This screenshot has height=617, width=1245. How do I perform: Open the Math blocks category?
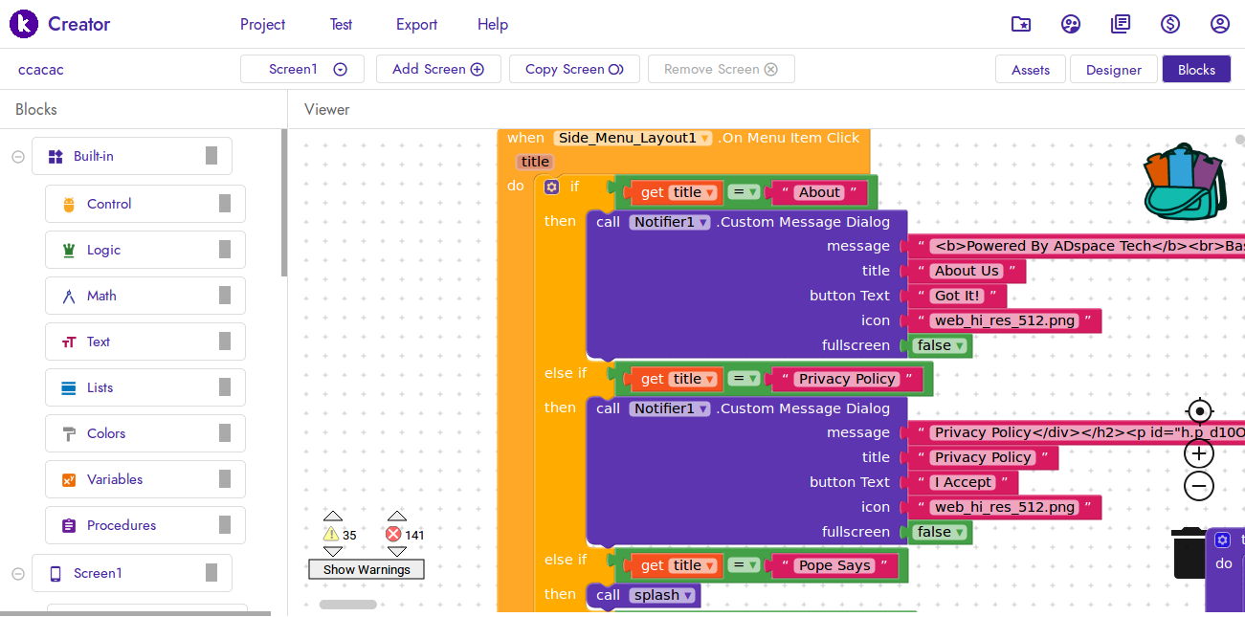145,296
